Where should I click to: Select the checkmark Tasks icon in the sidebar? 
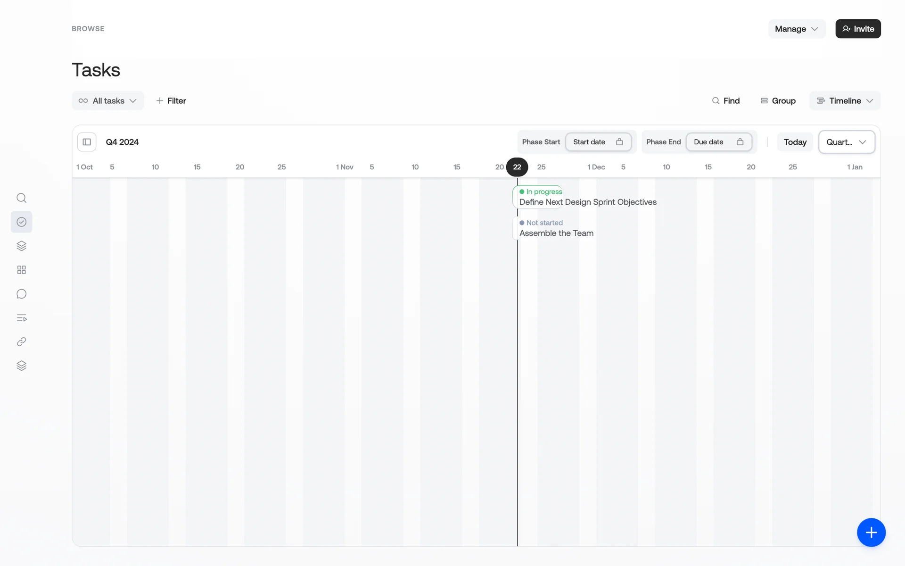click(x=21, y=222)
